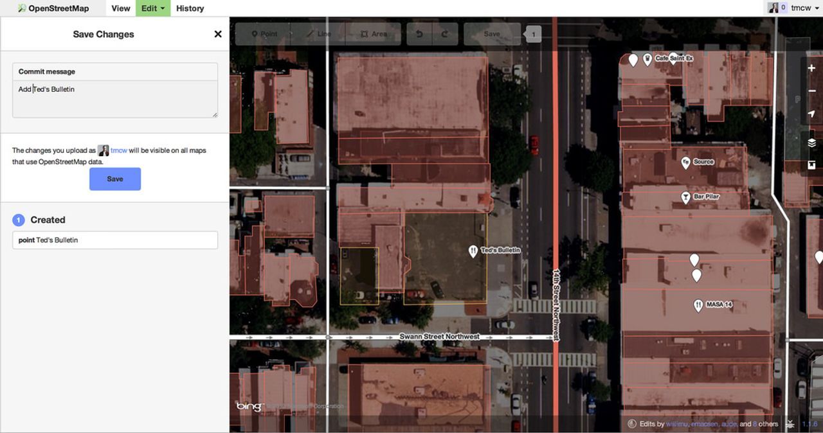Click the undo arrow in toolbar
Viewport: 823px width, 433px height.
coord(419,34)
